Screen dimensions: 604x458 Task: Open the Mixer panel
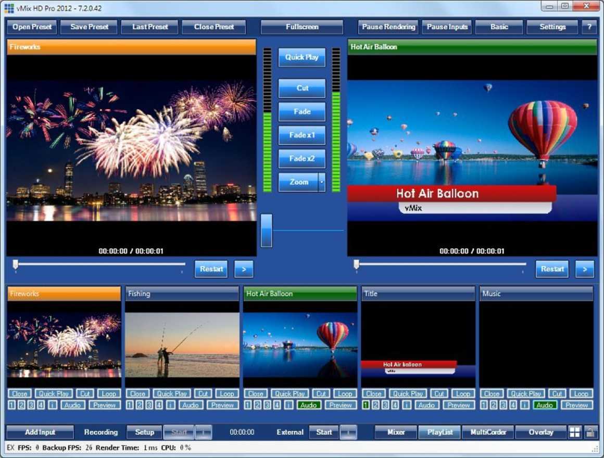pos(396,432)
